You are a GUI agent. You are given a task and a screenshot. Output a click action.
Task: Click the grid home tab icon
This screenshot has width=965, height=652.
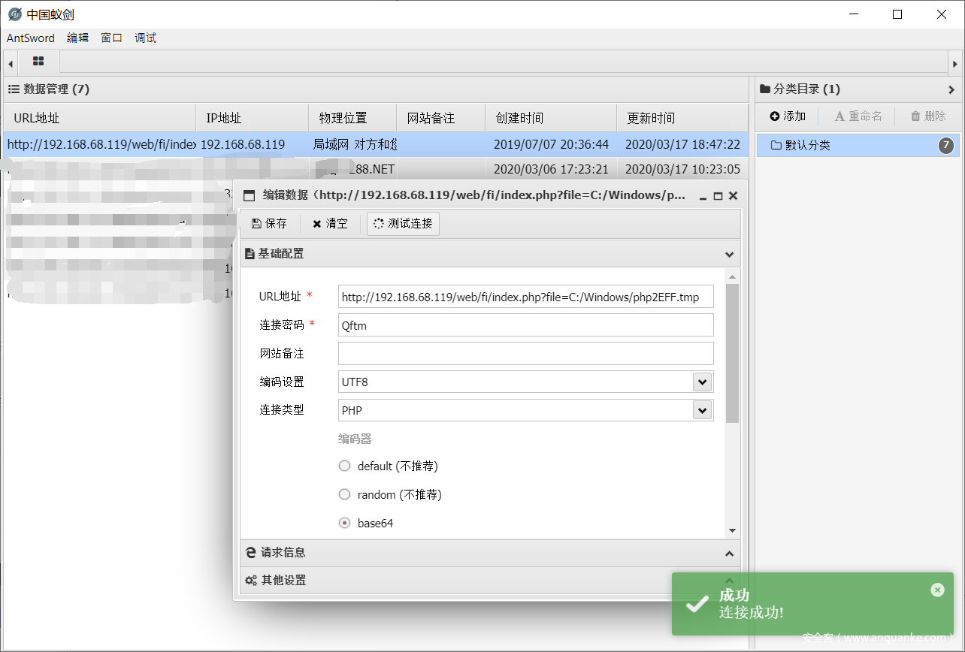click(x=38, y=61)
